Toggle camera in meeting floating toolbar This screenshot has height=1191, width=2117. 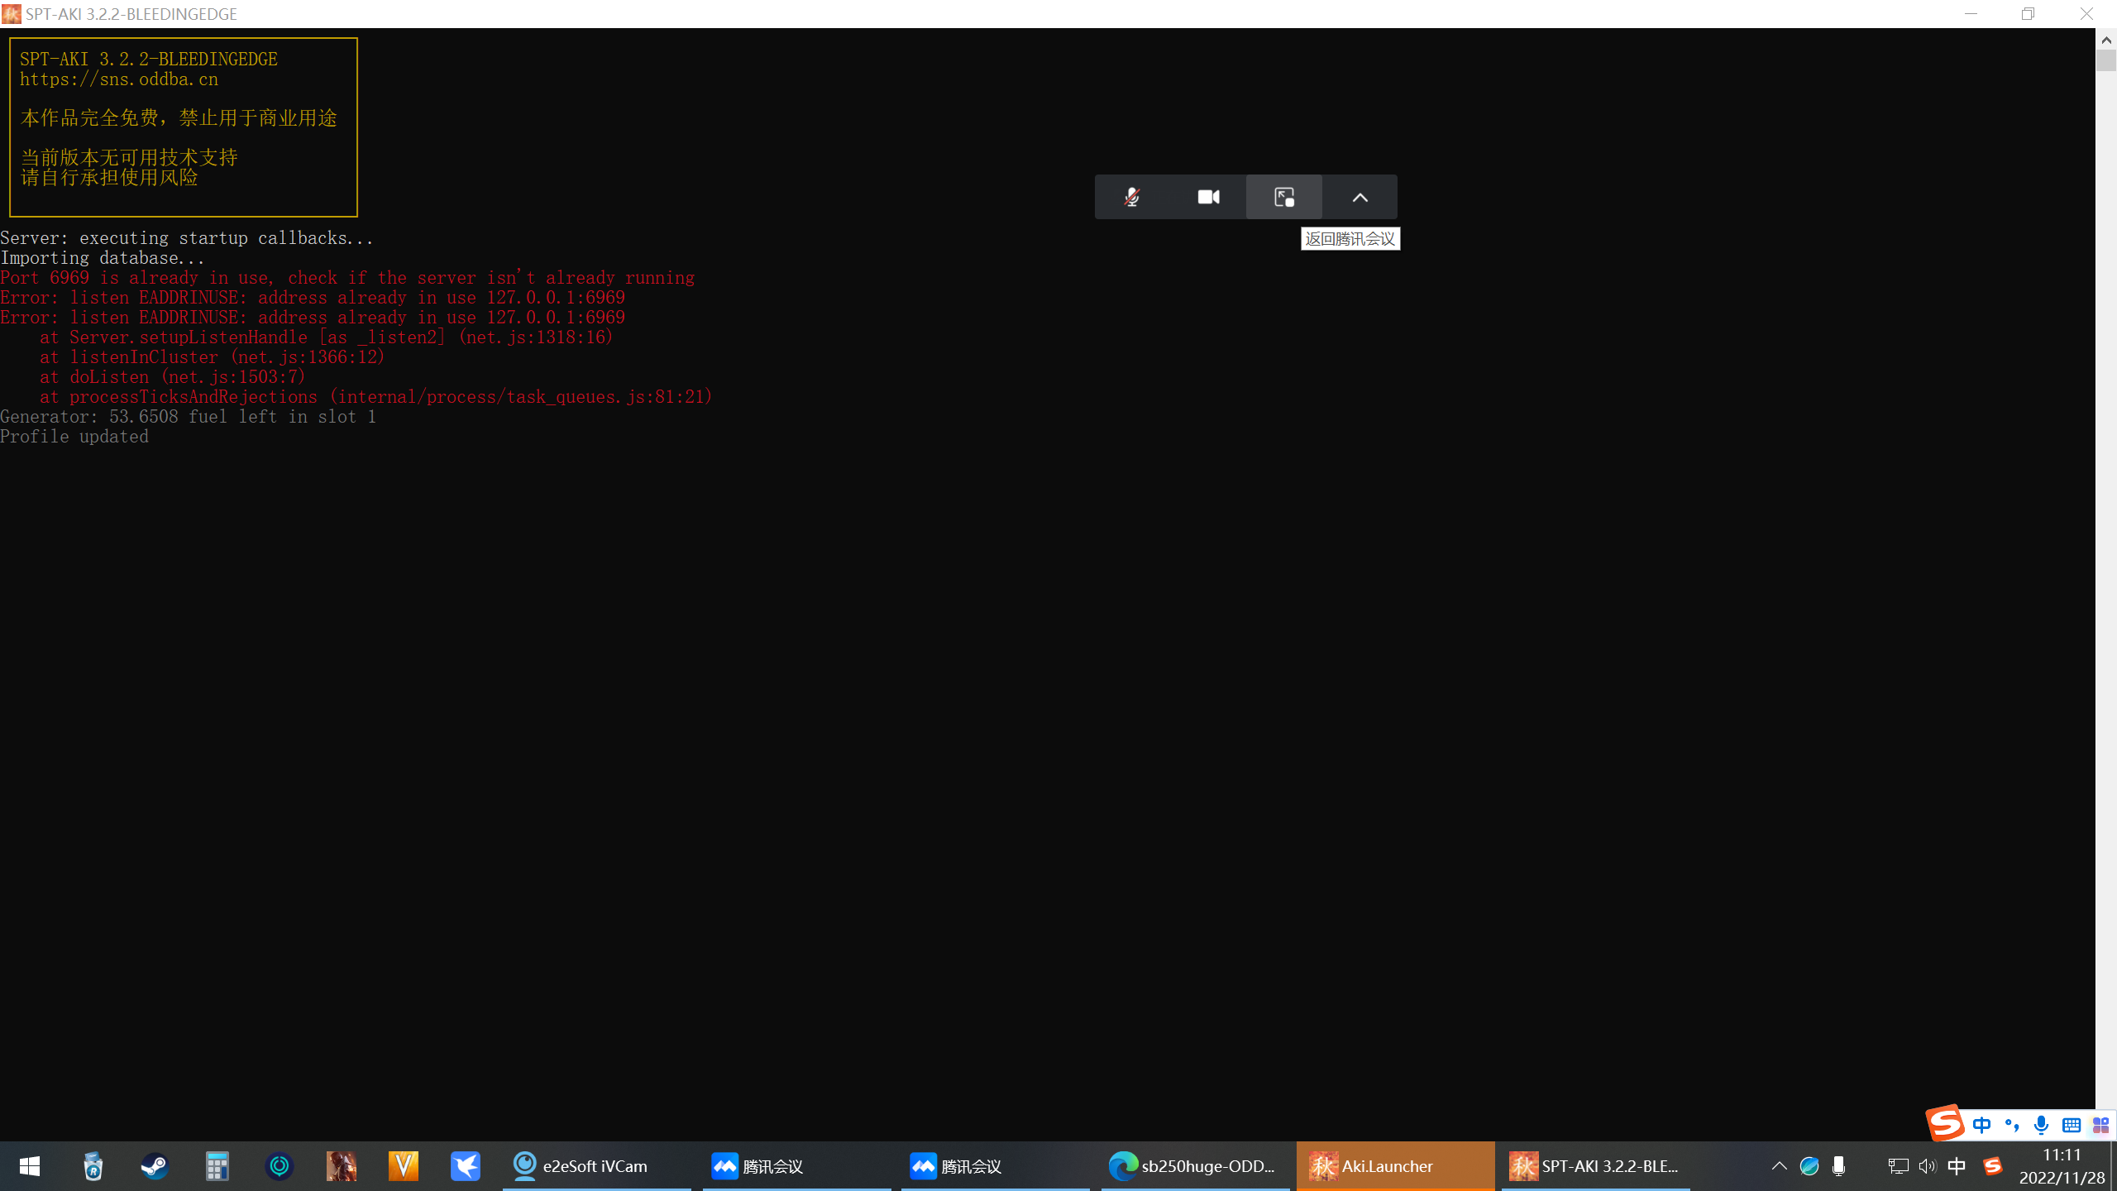click(x=1208, y=197)
